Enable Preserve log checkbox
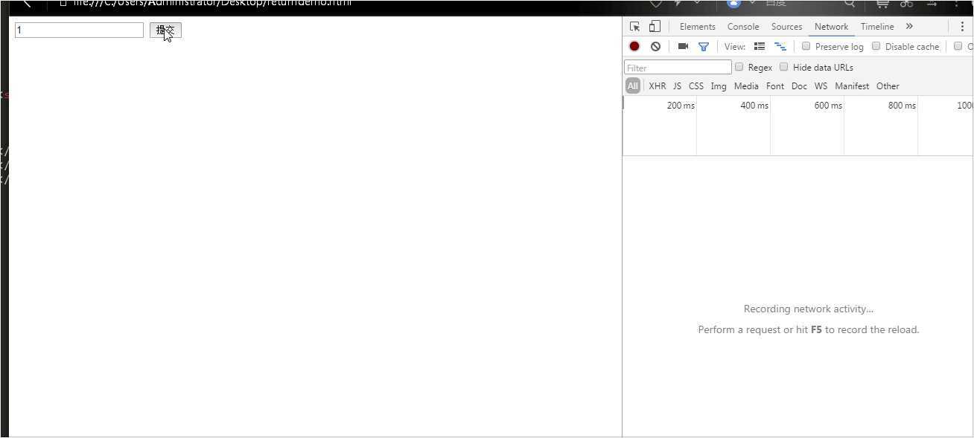 (x=806, y=46)
